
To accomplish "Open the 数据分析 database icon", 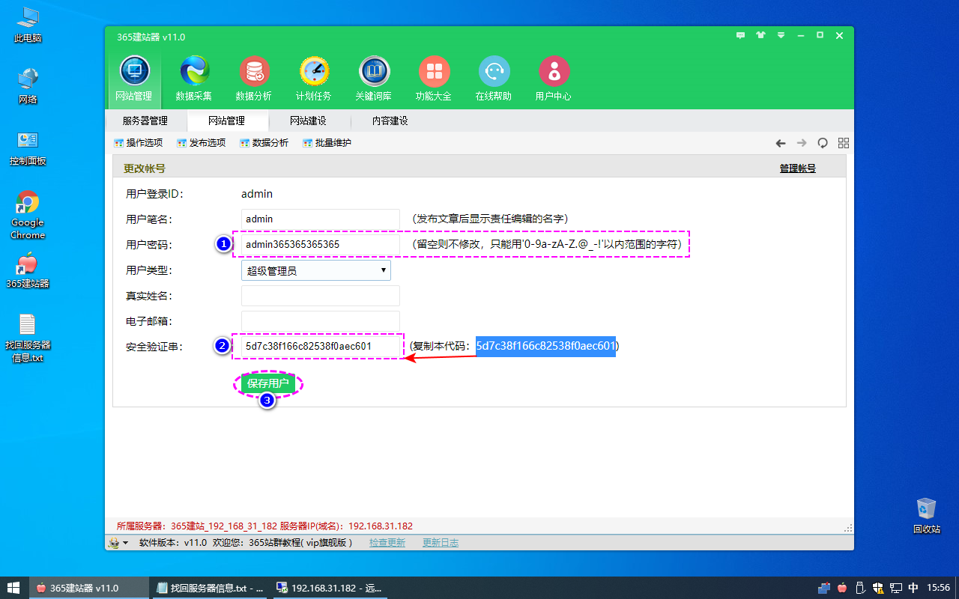I will click(x=254, y=79).
